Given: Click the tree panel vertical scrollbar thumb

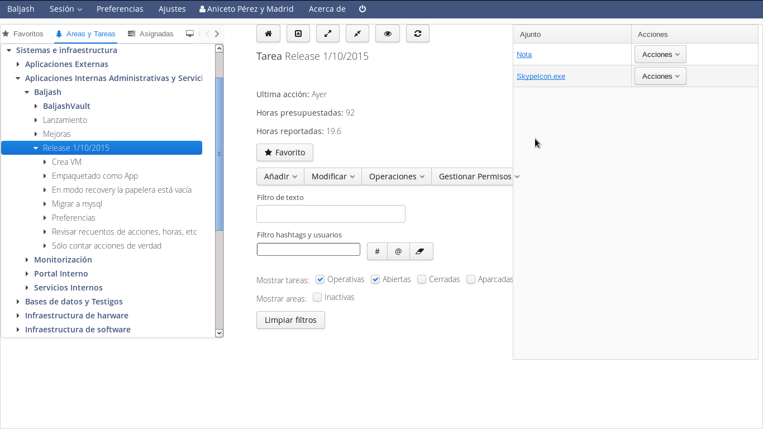Looking at the screenshot, I should pyautogui.click(x=219, y=154).
